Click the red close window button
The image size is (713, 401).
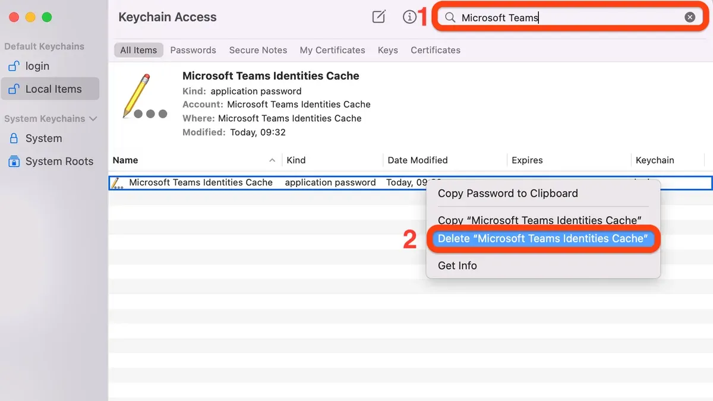14,17
